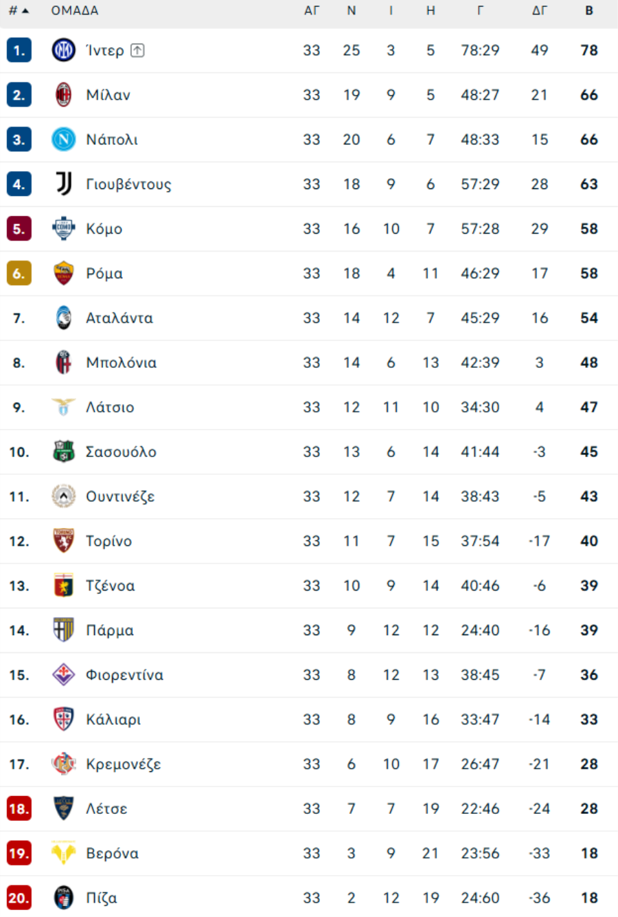Open the Κρεμονέζε team link
Image resolution: width=618 pixels, height=917 pixels.
(124, 764)
